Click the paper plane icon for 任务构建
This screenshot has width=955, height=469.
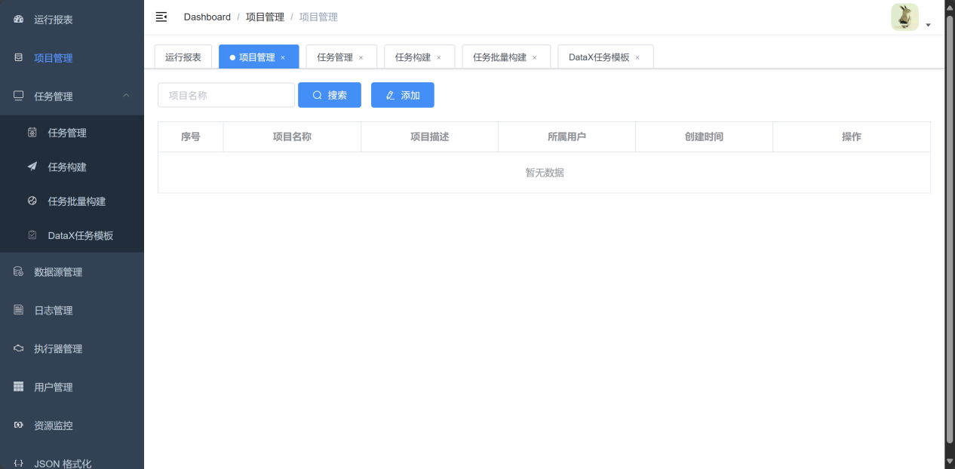click(32, 167)
